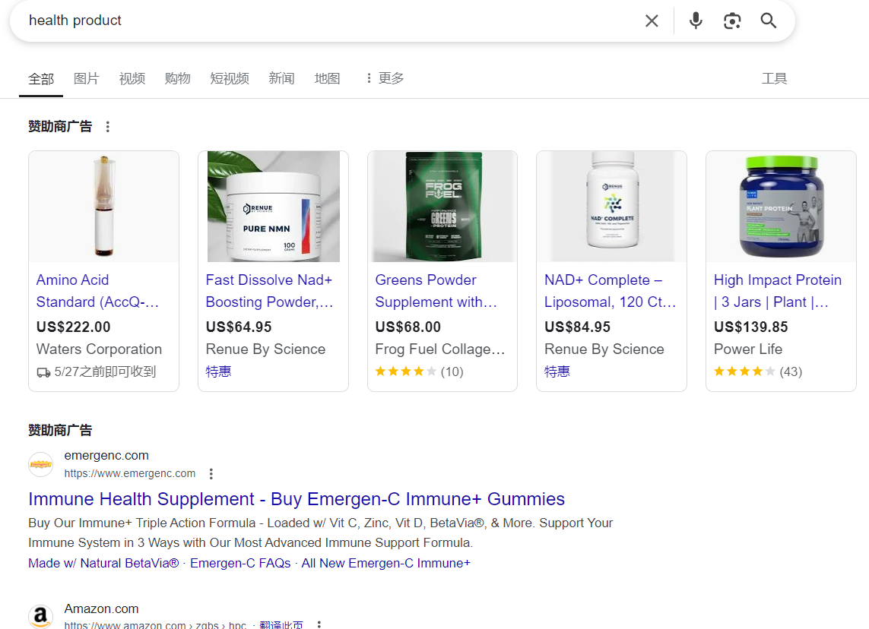The image size is (869, 629).
Task: Click the Waters Corporation seller name
Action: 99,349
